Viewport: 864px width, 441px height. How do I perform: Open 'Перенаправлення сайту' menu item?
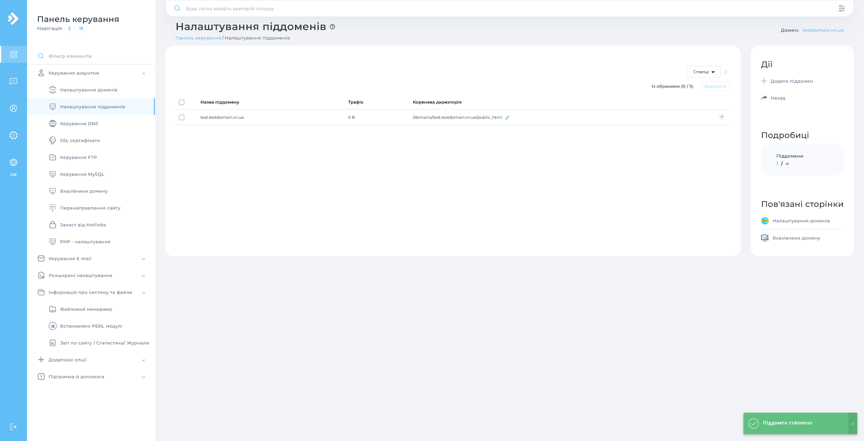(x=90, y=208)
